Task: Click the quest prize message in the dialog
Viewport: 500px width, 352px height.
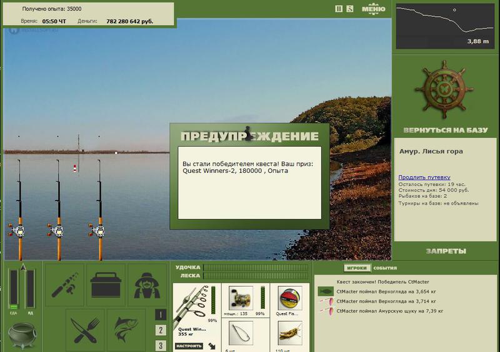Action: click(x=247, y=167)
